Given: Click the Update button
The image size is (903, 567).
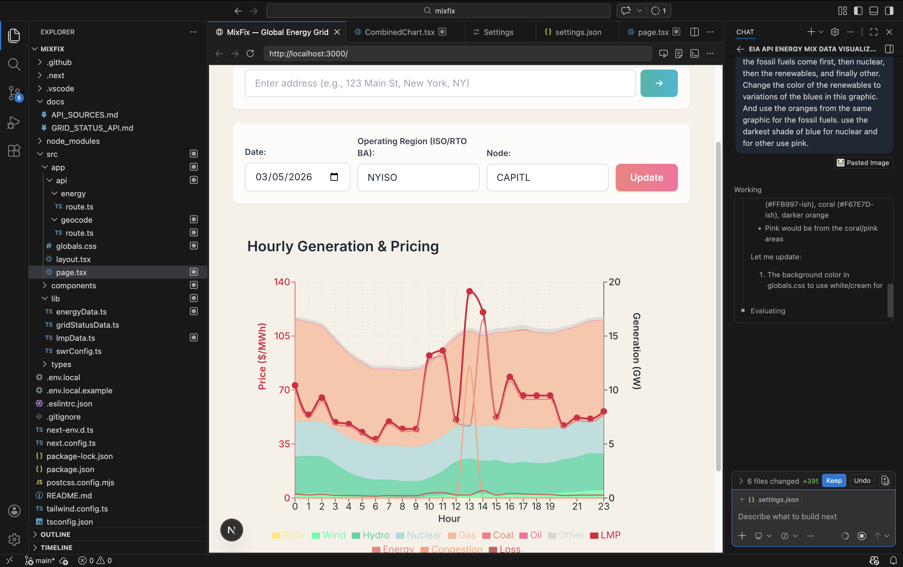Looking at the screenshot, I should click(x=646, y=177).
